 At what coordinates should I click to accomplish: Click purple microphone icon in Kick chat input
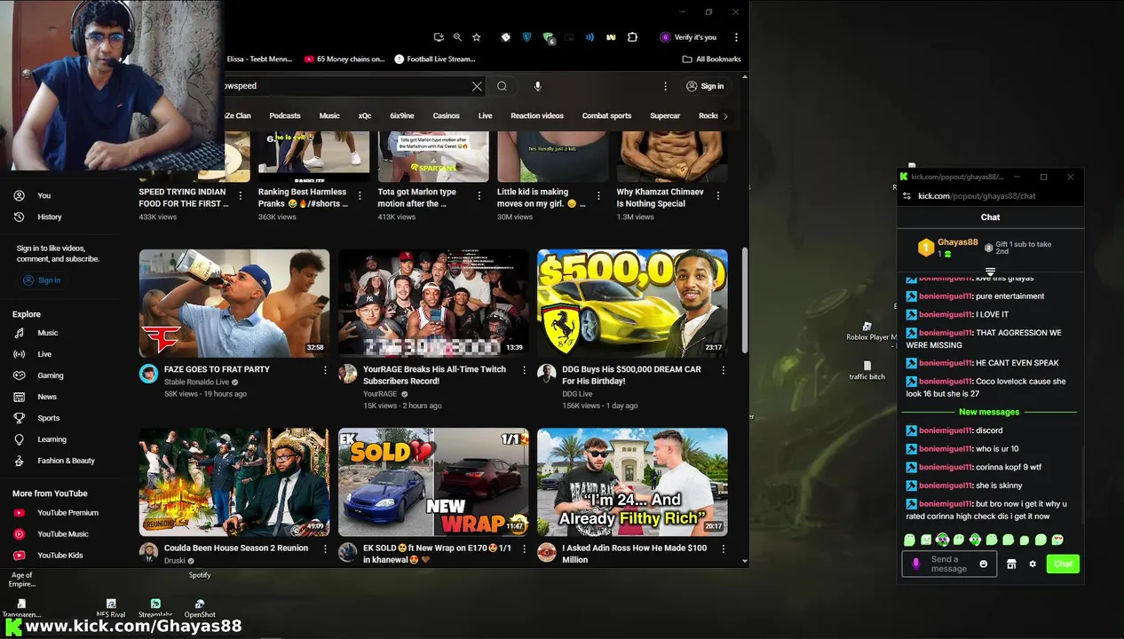click(x=917, y=564)
